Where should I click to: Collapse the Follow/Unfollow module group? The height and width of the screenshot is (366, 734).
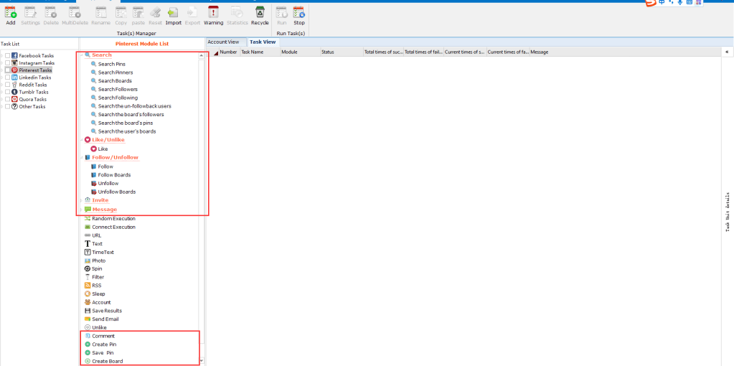click(81, 157)
